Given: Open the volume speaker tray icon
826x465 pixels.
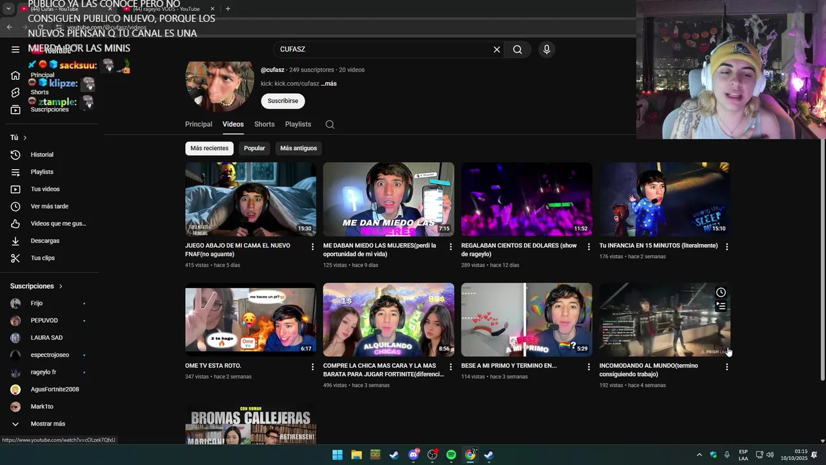Looking at the screenshot, I should (770, 455).
